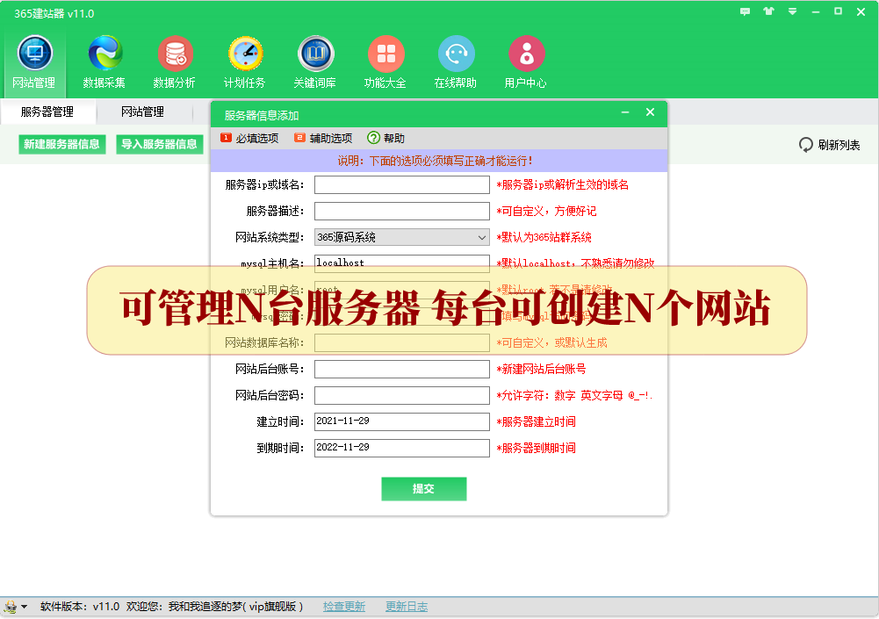Click the feedback message icon in title bar
This screenshot has width=879, height=619.
(745, 11)
